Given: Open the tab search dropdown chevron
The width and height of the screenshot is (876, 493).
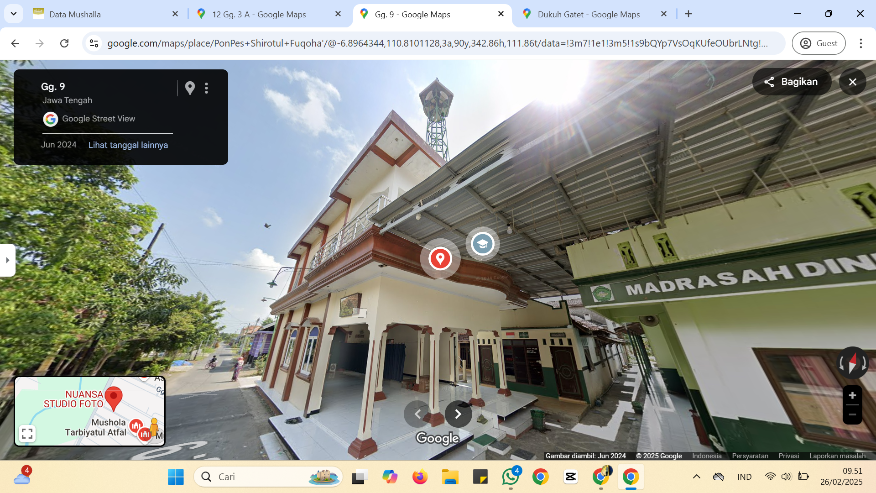Looking at the screenshot, I should [14, 14].
